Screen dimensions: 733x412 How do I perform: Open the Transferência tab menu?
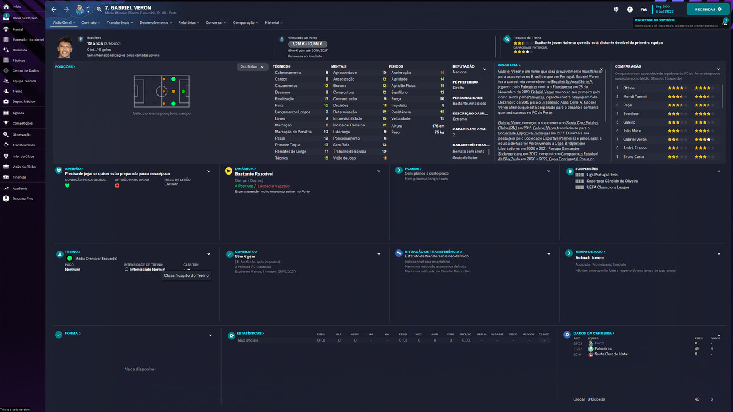tap(120, 23)
